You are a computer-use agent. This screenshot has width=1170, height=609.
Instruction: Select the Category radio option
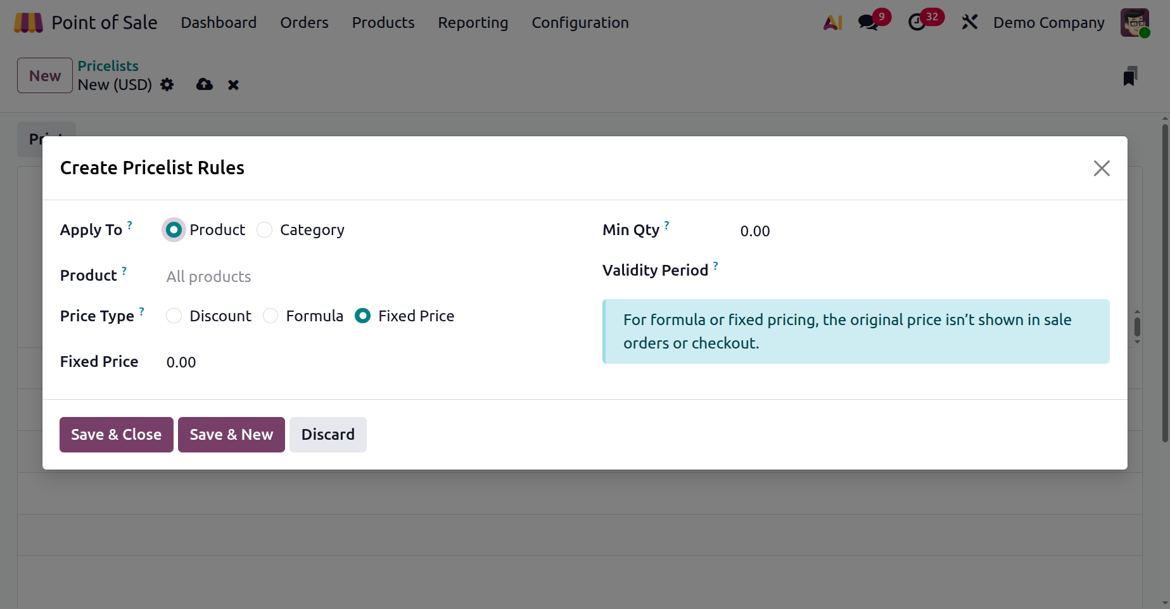point(265,230)
